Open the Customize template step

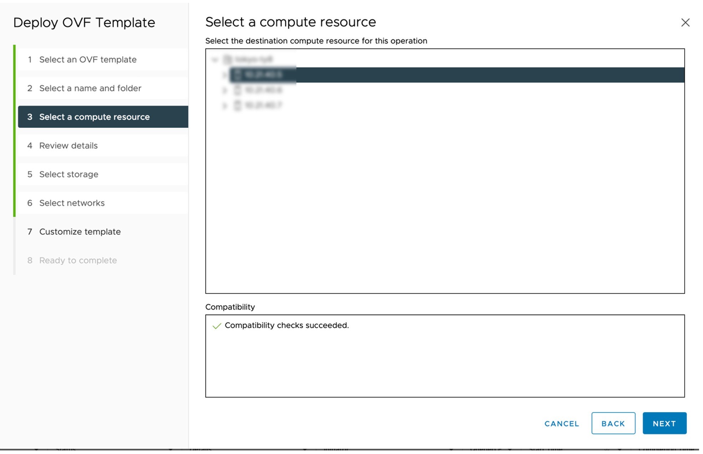click(x=80, y=231)
